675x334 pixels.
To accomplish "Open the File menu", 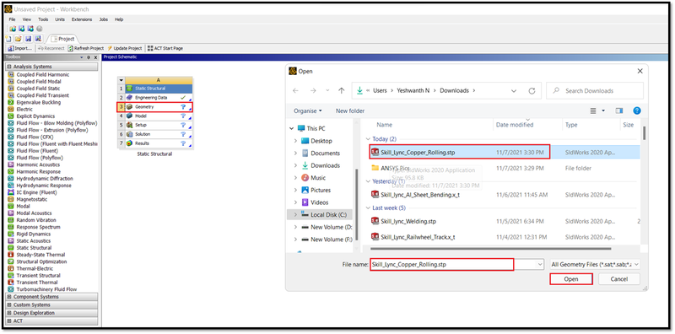I will pyautogui.click(x=12, y=19).
